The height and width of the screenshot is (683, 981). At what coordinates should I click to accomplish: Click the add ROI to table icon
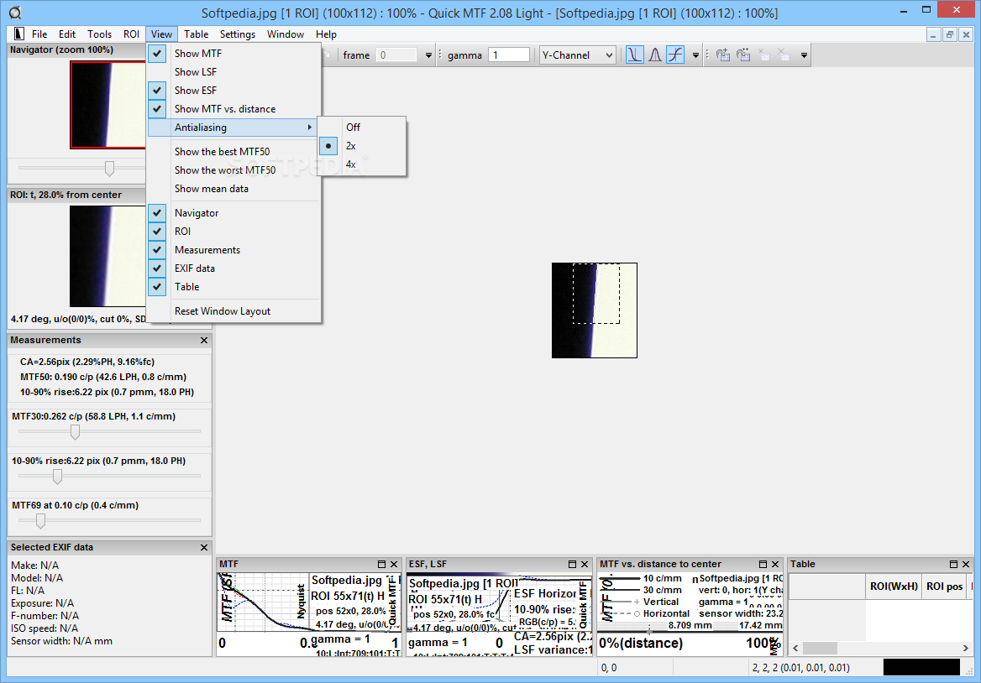tap(722, 55)
